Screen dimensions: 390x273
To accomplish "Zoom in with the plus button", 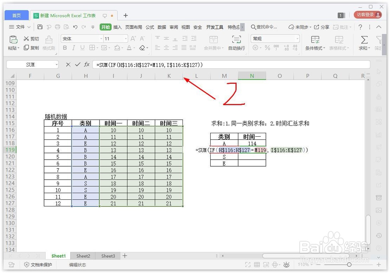I will click(378, 265).
